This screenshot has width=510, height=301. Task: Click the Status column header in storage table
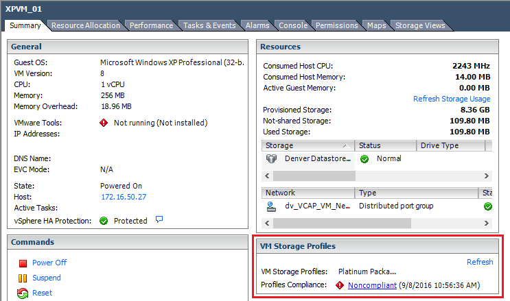[x=386, y=145]
